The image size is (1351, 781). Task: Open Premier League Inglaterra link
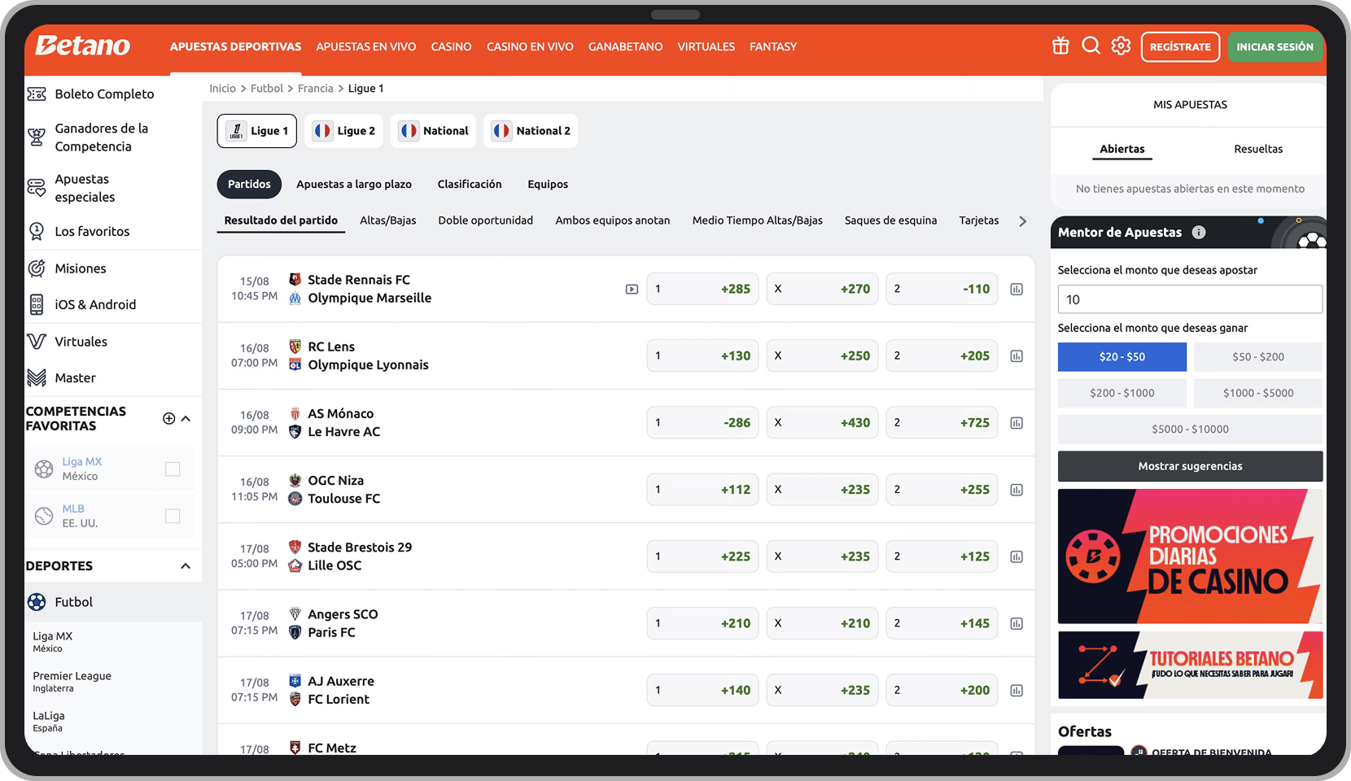click(72, 682)
